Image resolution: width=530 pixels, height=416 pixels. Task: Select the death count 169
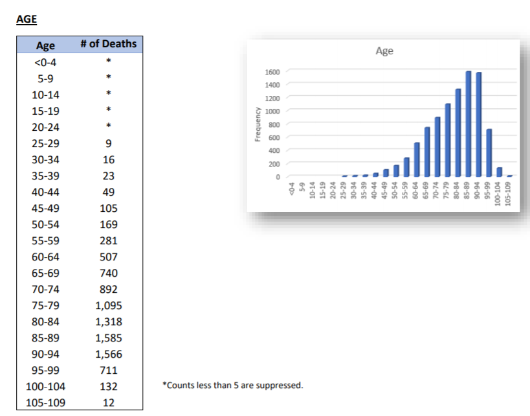[x=109, y=225]
